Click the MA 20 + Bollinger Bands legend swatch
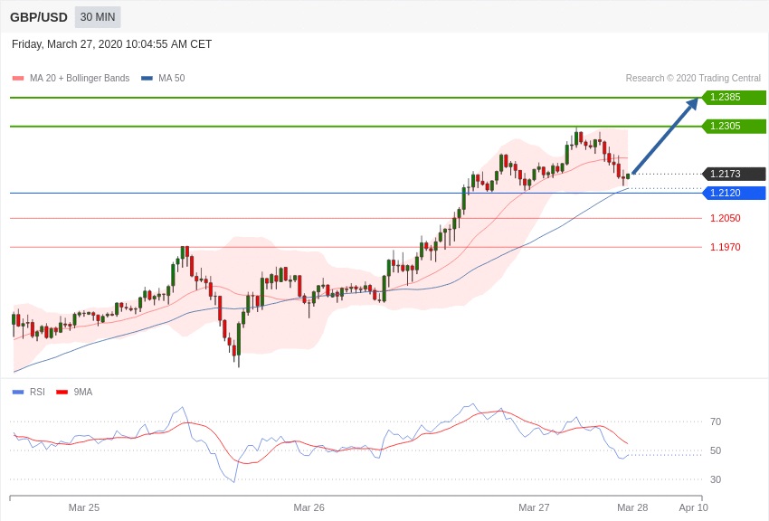This screenshot has height=521, width=769. click(18, 79)
